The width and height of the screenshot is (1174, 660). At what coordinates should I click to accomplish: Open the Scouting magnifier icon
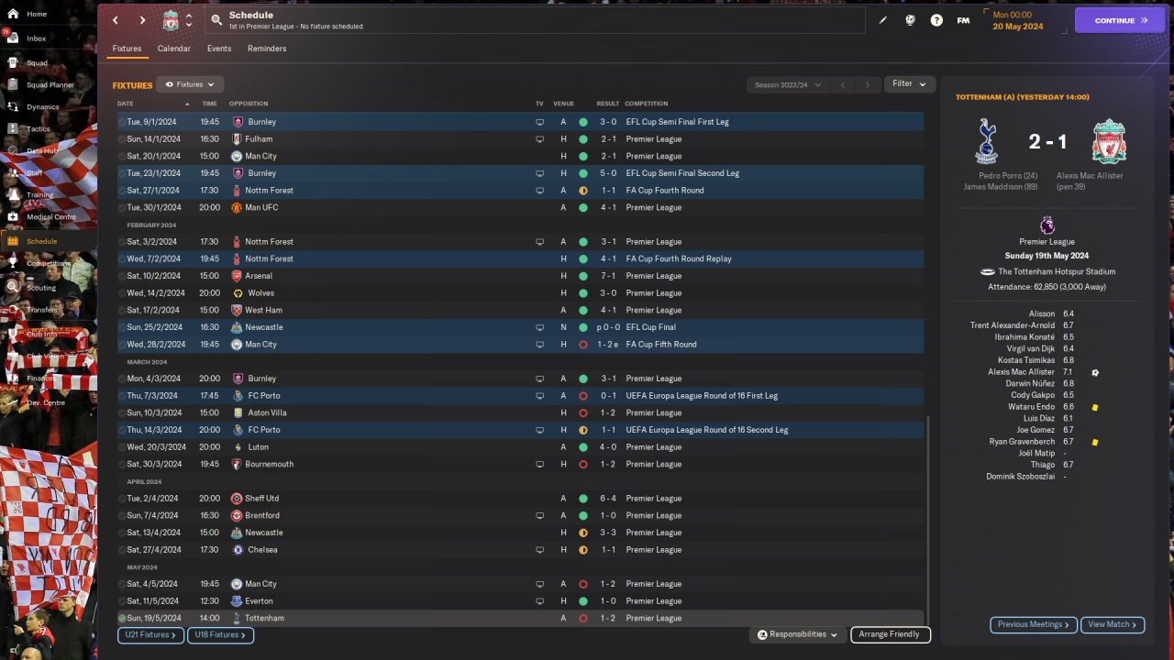coord(12,287)
